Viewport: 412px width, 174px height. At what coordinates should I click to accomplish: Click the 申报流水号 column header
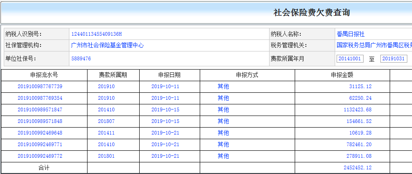point(44,75)
